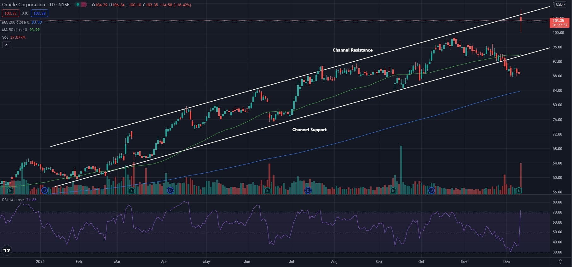Click the volume value 37.077M
Screen dimensions: 572x267
tap(18, 37)
